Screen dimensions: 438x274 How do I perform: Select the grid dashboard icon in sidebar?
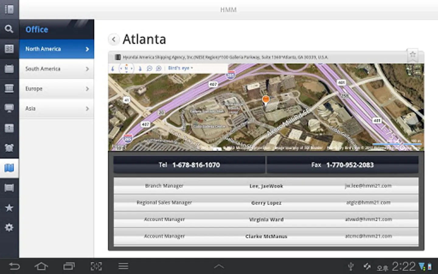[x=9, y=49]
